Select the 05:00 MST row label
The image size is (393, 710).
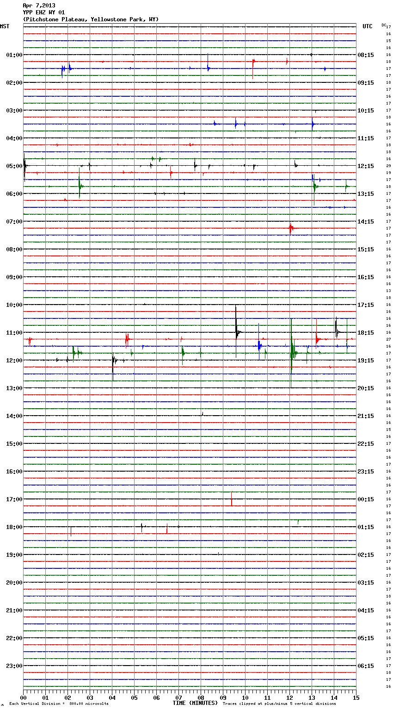coord(14,166)
